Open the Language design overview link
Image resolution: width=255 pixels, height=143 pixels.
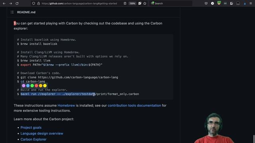click(x=42, y=133)
